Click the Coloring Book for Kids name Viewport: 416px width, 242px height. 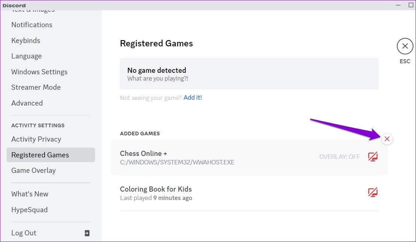(x=156, y=189)
